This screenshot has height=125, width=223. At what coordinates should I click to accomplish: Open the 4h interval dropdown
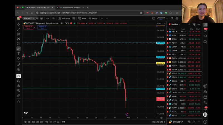47,18
